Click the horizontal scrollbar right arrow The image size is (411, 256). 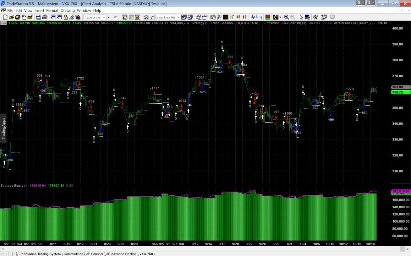pyautogui.click(x=408, y=249)
